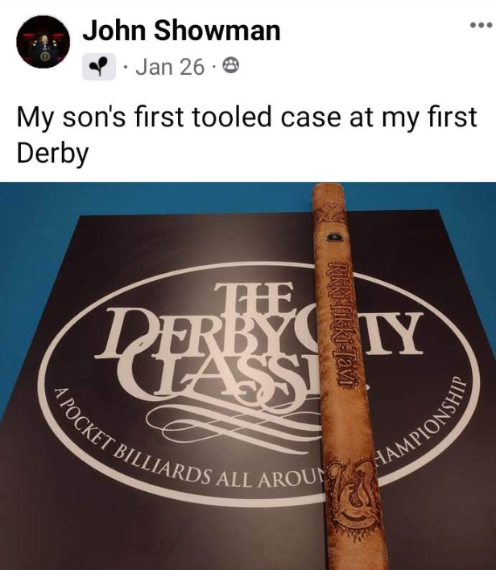496x570 pixels.
Task: Click John Showman's round profile picture
Action: coord(43,42)
